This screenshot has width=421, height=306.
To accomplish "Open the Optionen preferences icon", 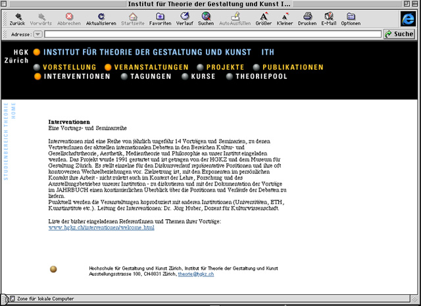I will tap(351, 16).
